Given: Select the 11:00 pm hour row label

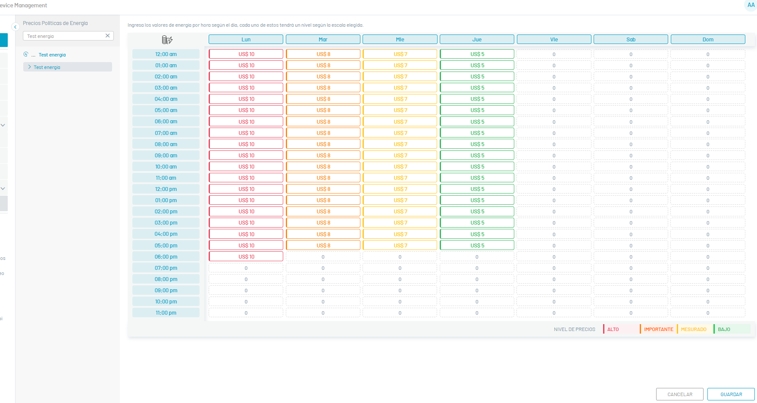Looking at the screenshot, I should tap(166, 312).
